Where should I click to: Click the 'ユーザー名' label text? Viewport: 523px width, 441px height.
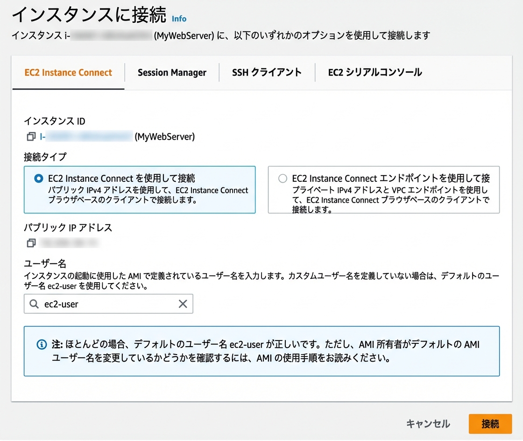pos(45,263)
